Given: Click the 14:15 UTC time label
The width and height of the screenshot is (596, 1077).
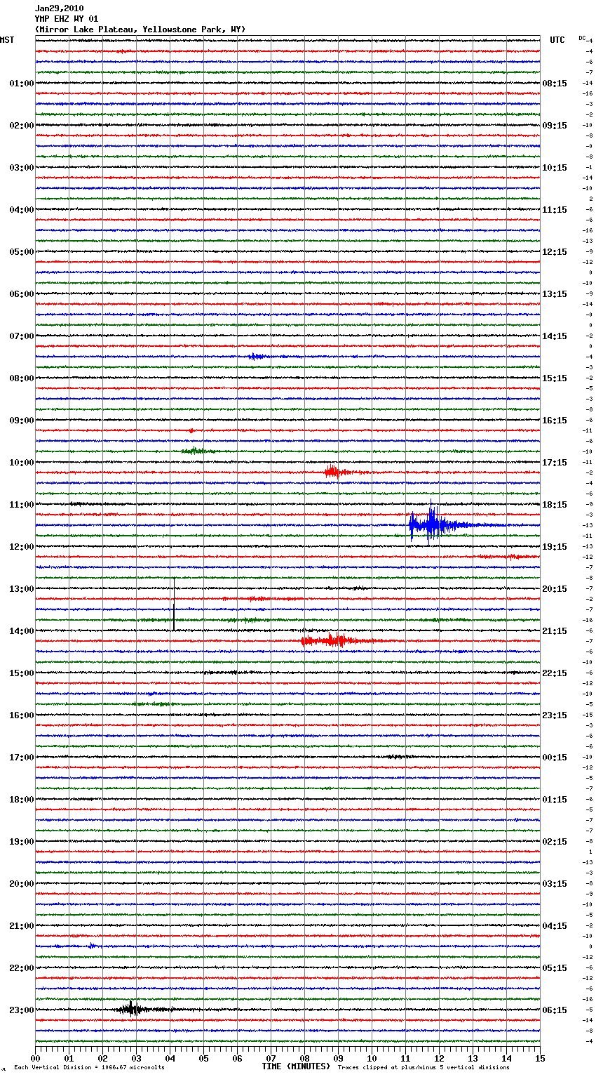Looking at the screenshot, I should 555,336.
